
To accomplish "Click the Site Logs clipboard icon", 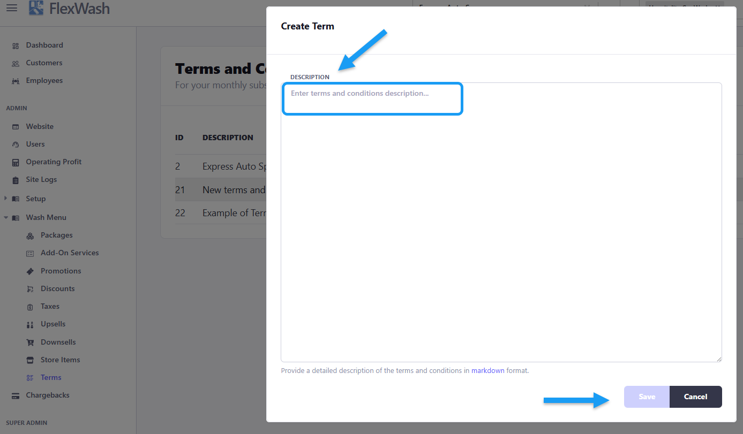I will 16,180.
